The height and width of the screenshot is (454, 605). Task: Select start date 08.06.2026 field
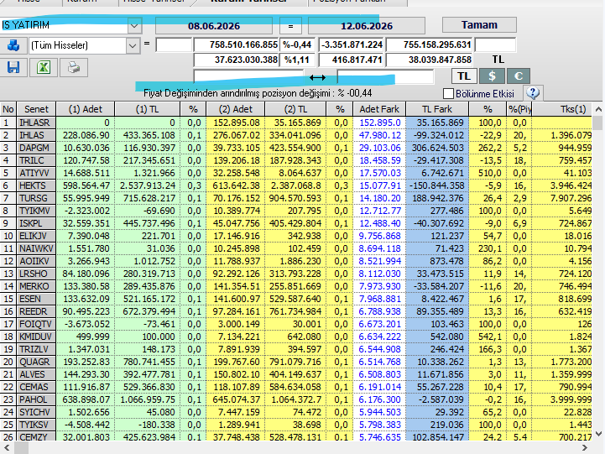[214, 26]
